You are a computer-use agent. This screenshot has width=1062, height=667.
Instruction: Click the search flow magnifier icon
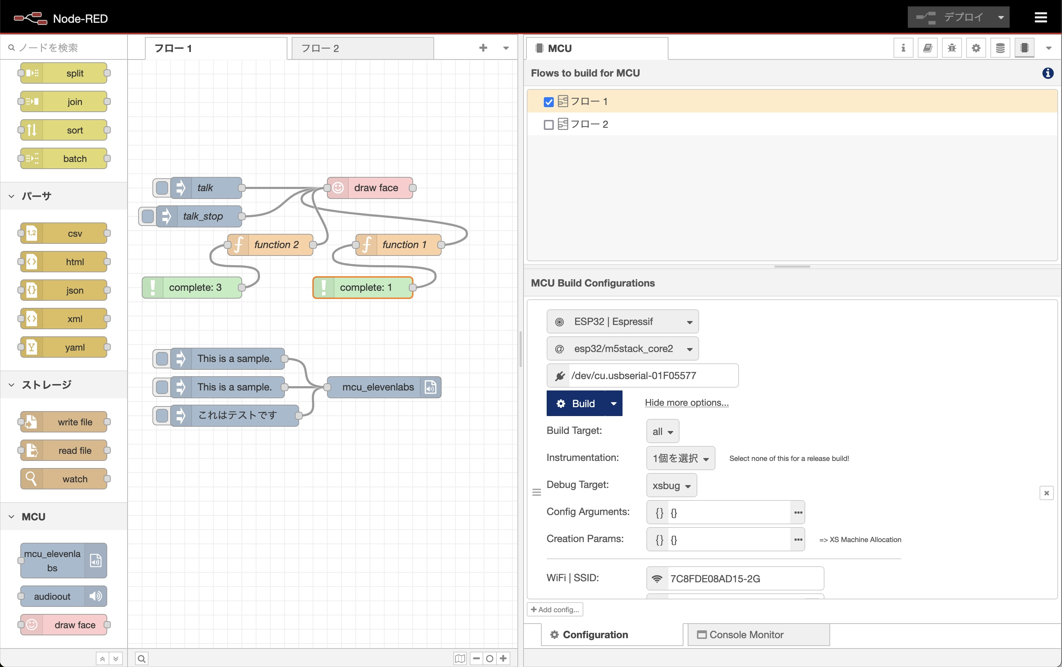[x=142, y=658]
